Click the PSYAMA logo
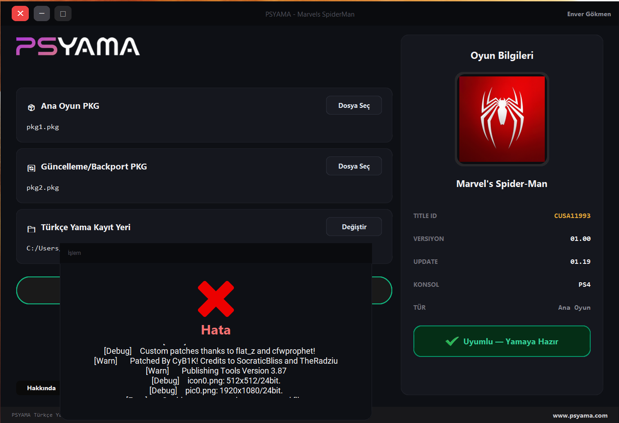619x423 pixels. (78, 46)
